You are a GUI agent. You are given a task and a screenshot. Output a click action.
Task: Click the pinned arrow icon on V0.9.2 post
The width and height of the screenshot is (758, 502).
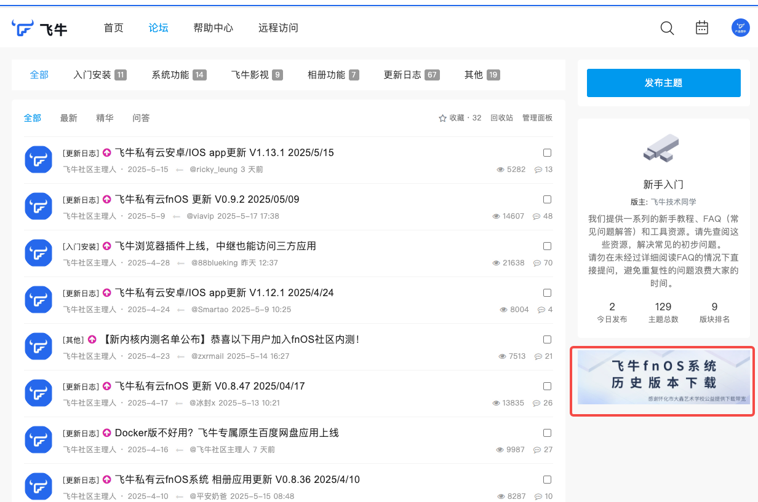tap(106, 200)
